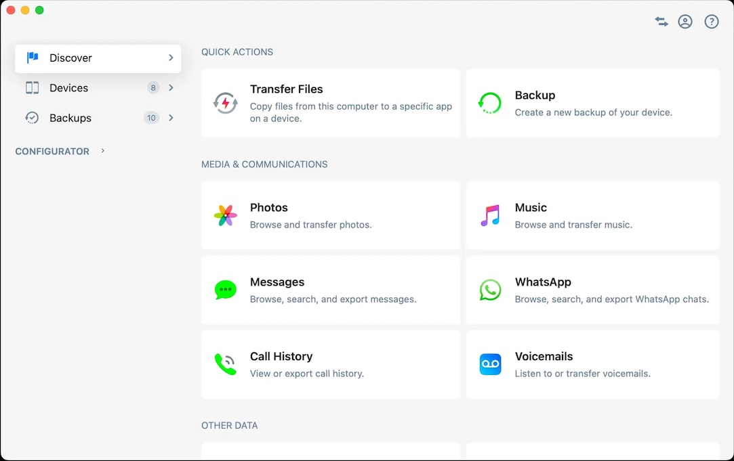Click the Messages card title

tap(277, 282)
